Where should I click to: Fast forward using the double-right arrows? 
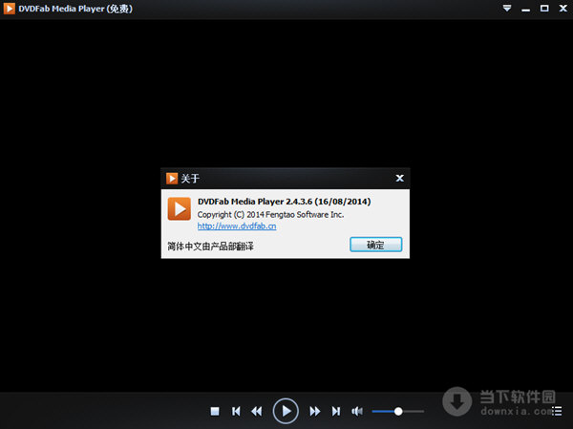coord(314,412)
